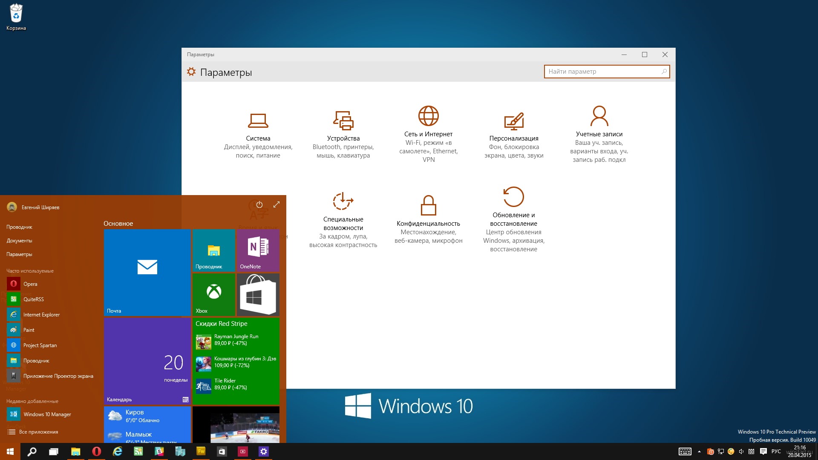Open the red projector app on taskbar

point(243,451)
